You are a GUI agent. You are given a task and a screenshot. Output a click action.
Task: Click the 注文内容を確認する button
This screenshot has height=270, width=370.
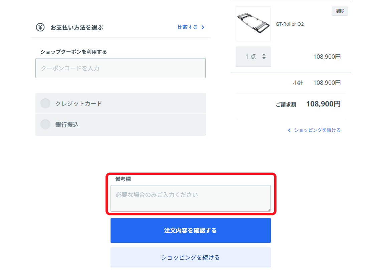point(191,230)
